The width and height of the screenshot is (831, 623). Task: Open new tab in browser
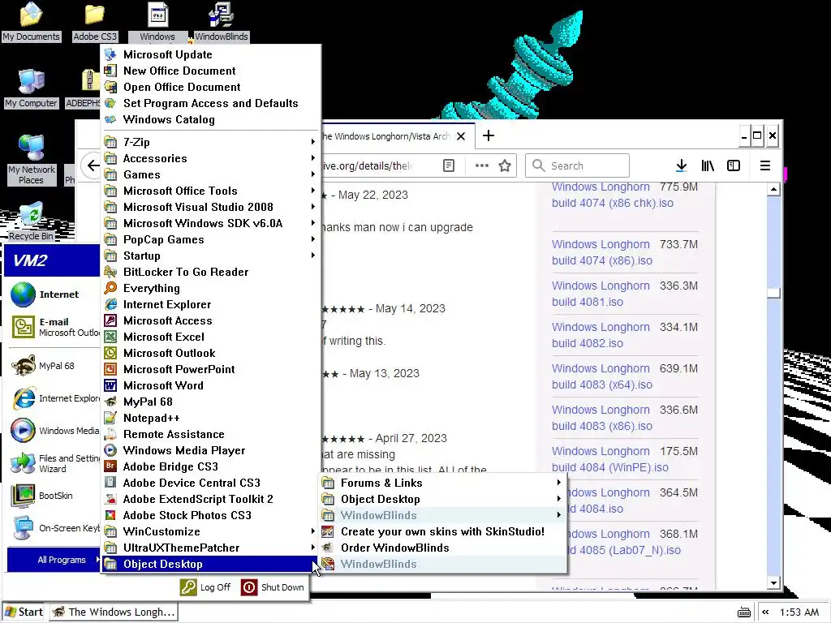[489, 136]
